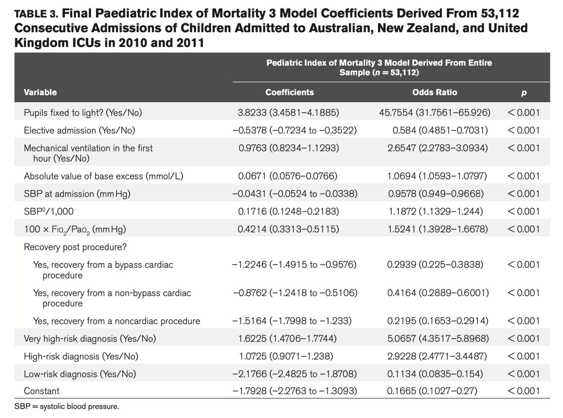This screenshot has width=563, height=418.
Task: Select the 'SBP at admission (mm Hg)' label
Action: pyautogui.click(x=77, y=194)
